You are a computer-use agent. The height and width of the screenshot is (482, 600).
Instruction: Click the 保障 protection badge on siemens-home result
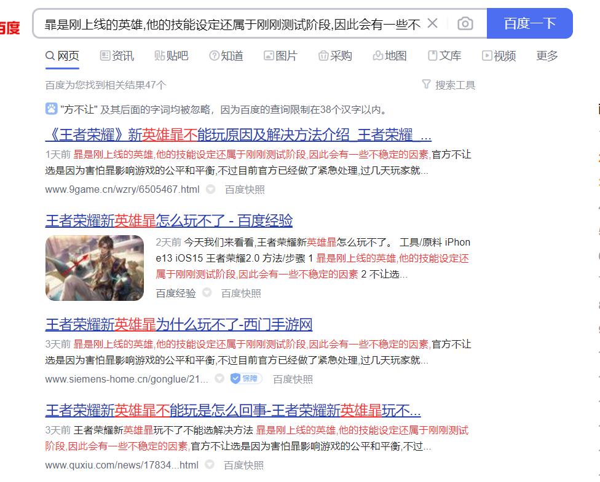click(245, 379)
